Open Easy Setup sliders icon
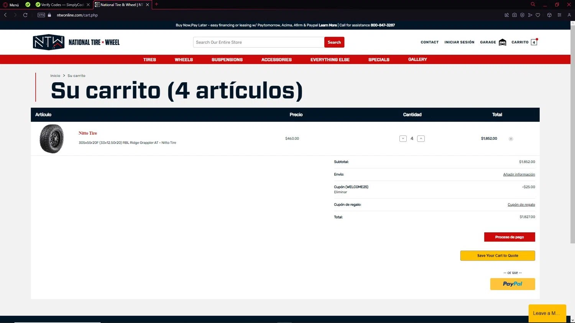Screen dimensions: 575x323 (x=559, y=15)
